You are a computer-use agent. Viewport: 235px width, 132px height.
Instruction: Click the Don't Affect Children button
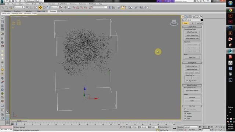(x=192, y=91)
